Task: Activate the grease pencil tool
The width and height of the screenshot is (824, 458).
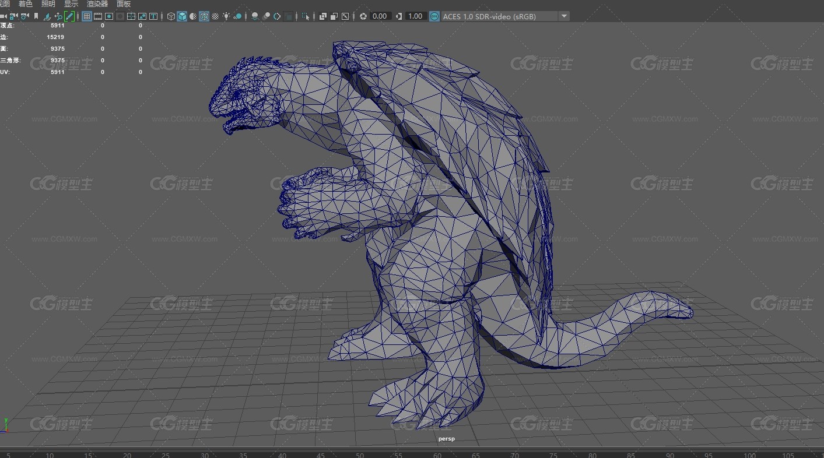Action: 69,16
